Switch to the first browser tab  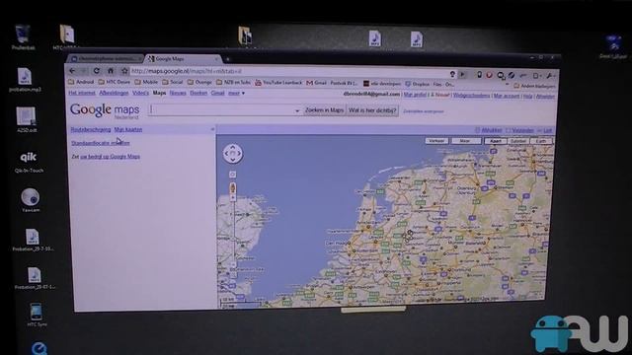click(106, 59)
